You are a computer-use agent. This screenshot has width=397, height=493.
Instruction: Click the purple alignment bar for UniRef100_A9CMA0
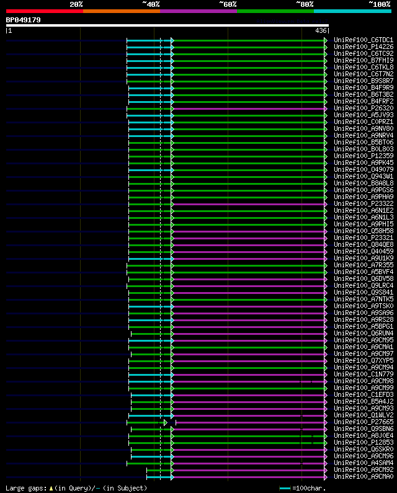click(x=249, y=477)
